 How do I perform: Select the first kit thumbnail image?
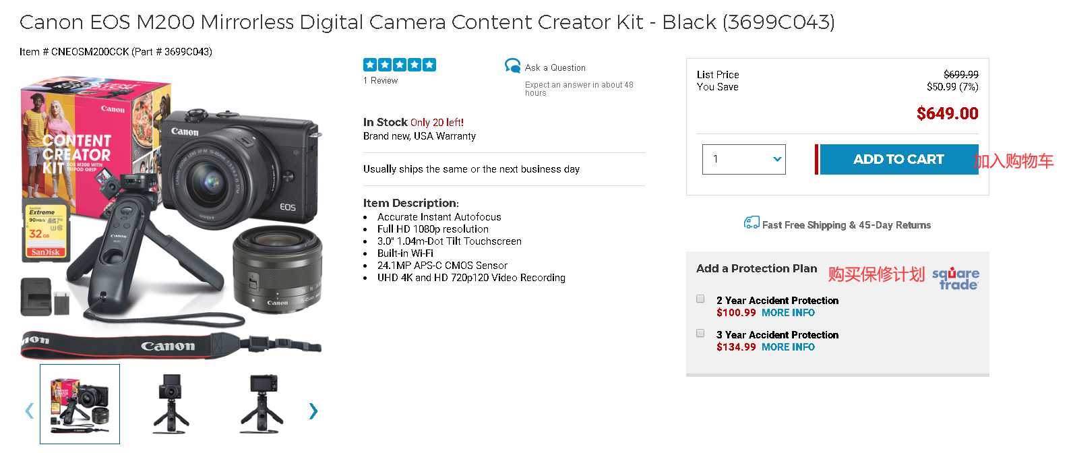point(80,404)
